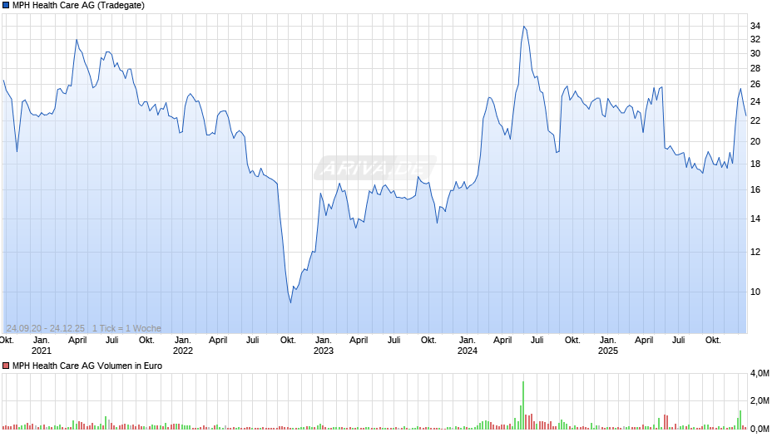782x437 pixels.
Task: Click the blue legend square for MPH Health Care AG
Action: tap(6, 6)
